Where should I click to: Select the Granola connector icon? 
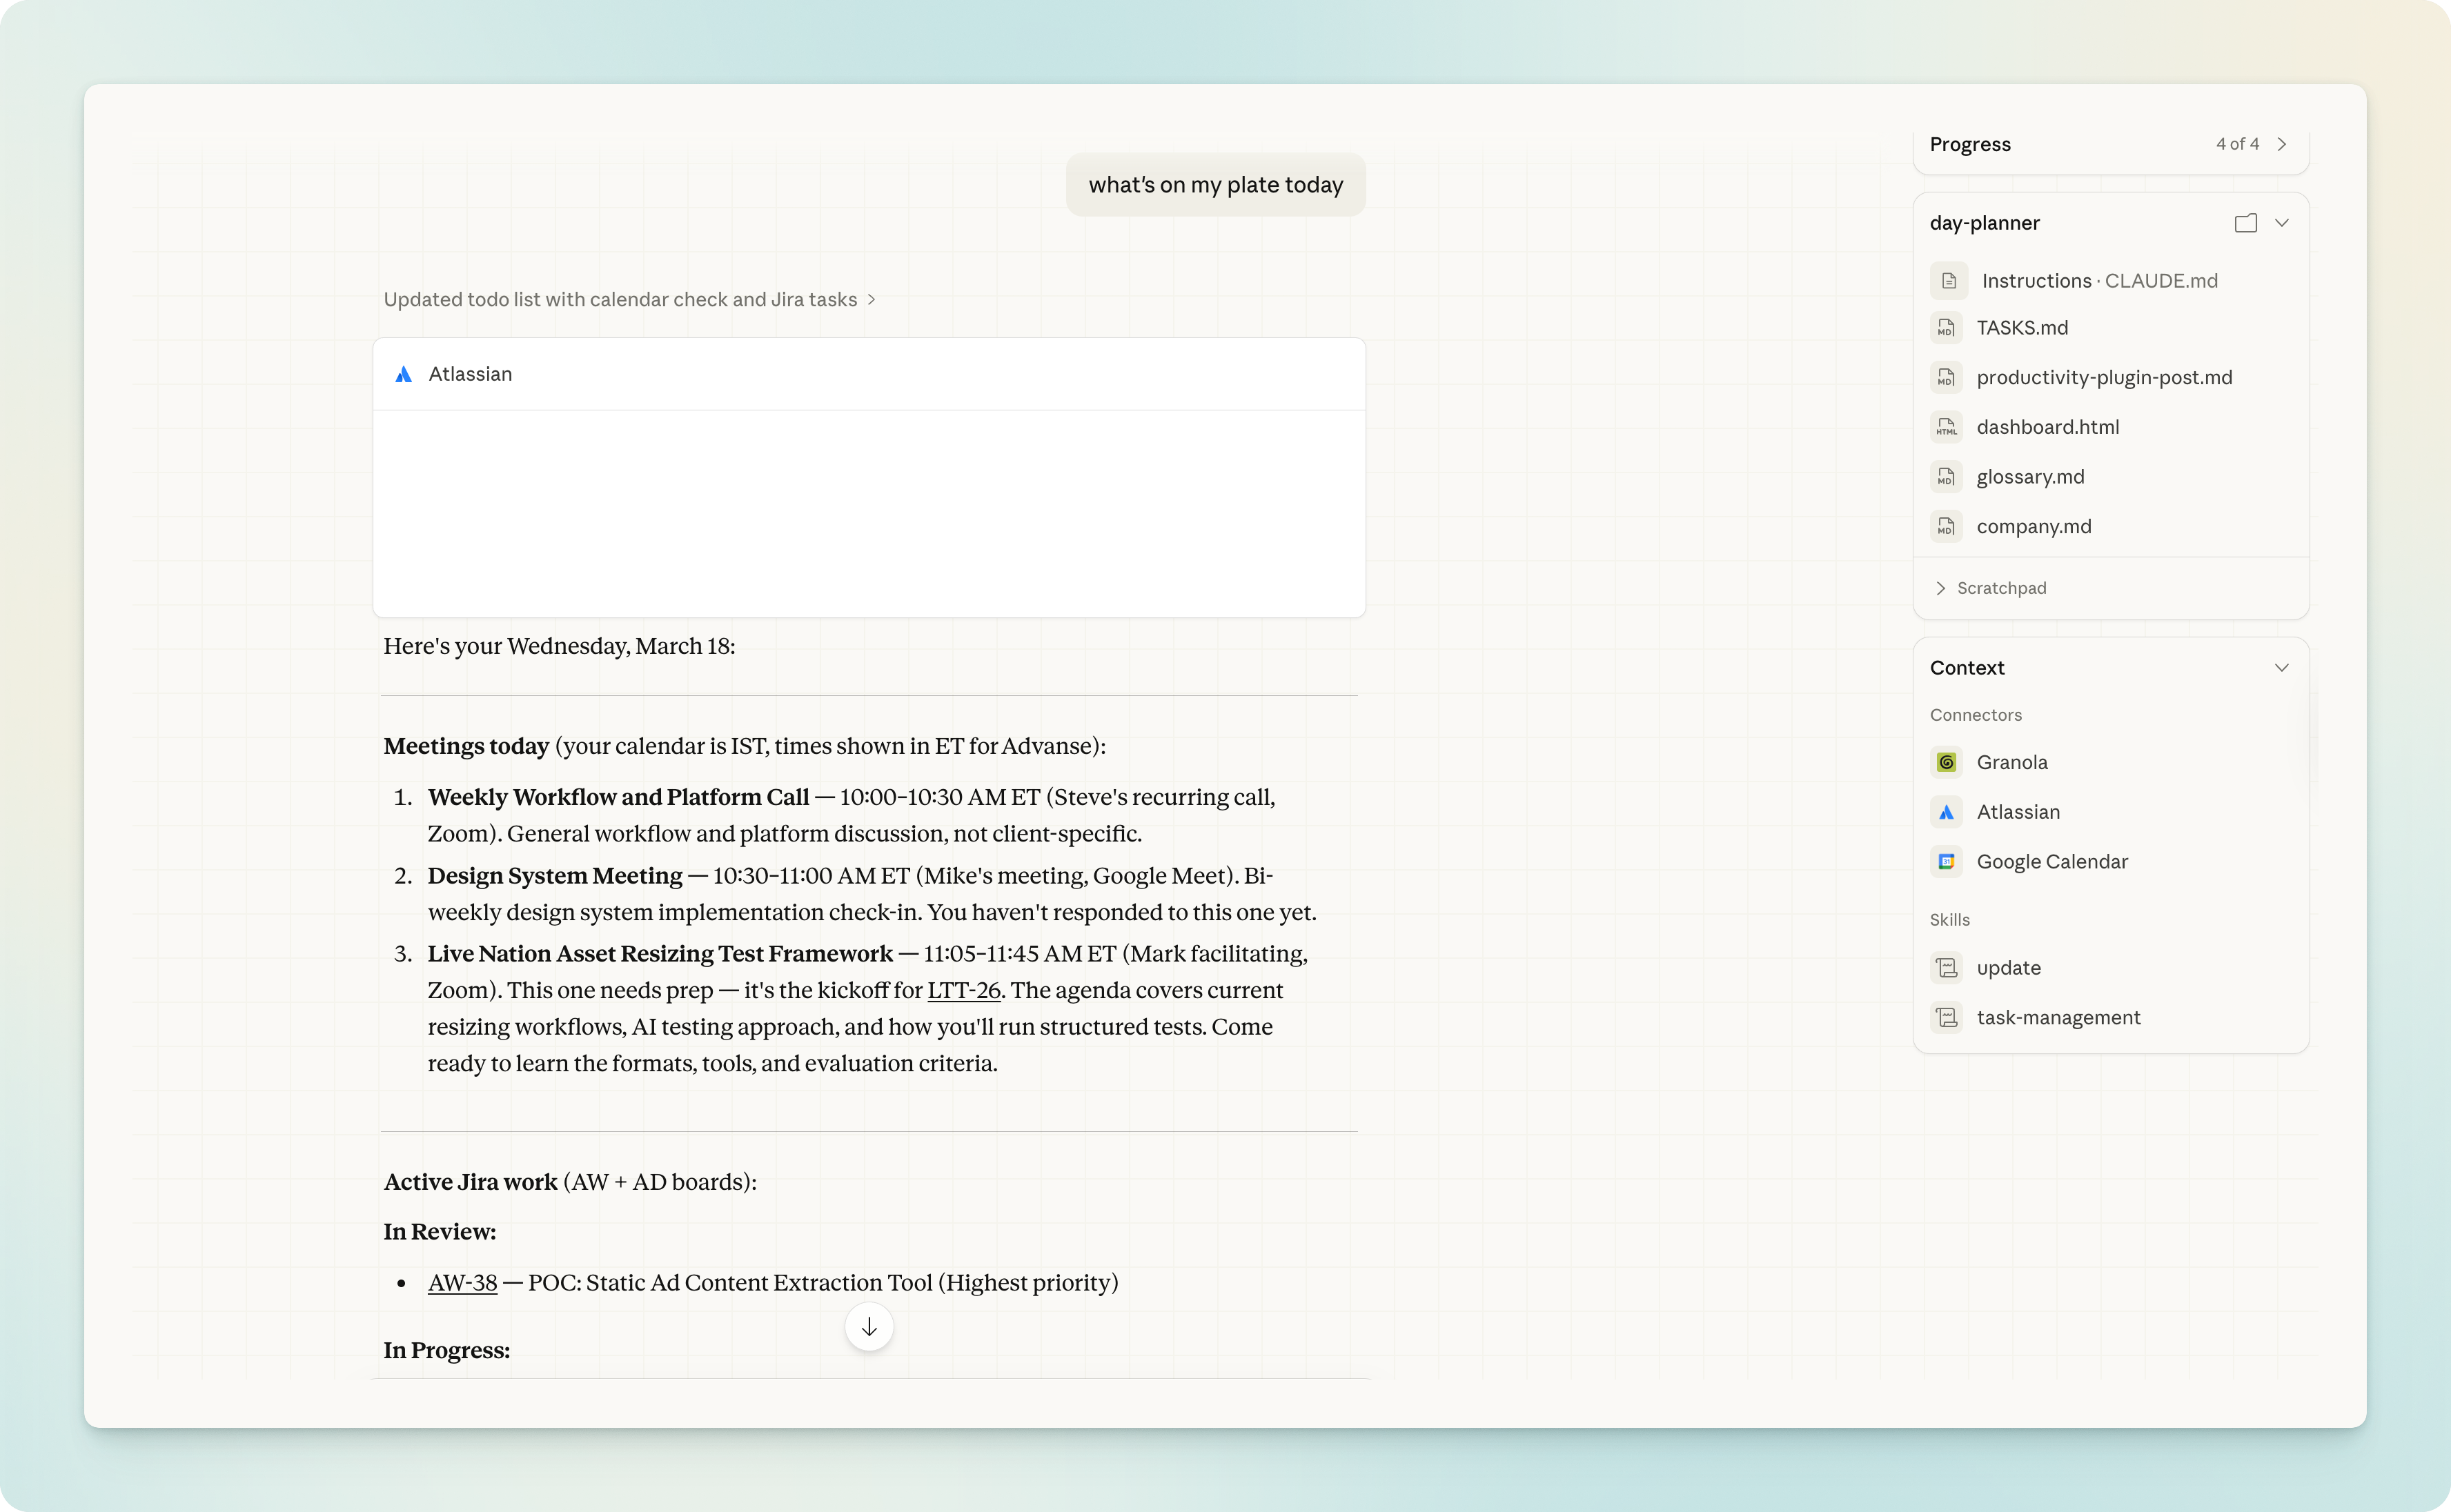pyautogui.click(x=1947, y=761)
